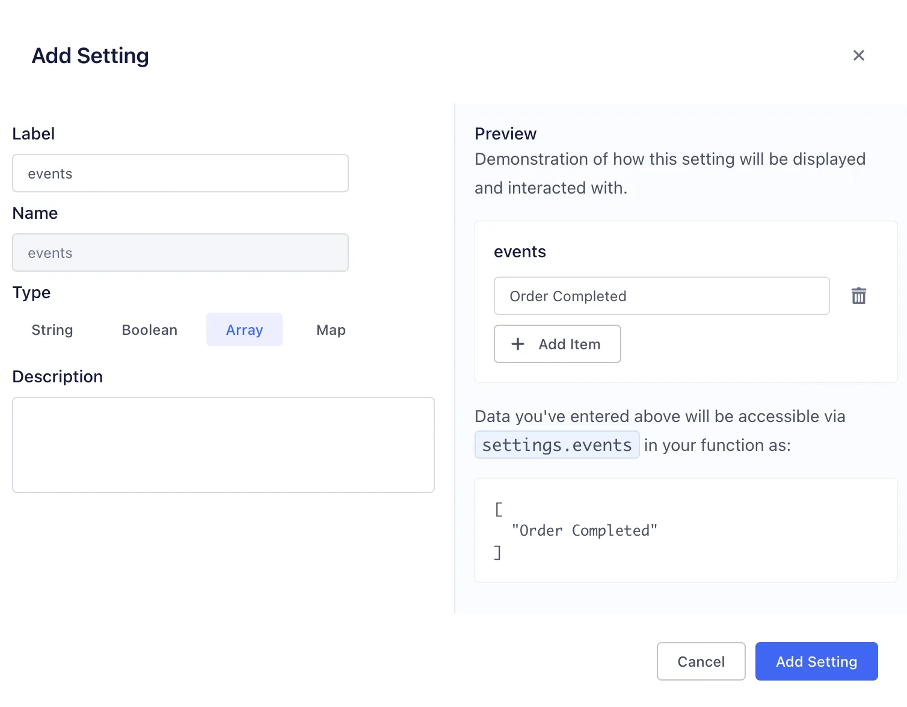Click the Description text area

(223, 445)
